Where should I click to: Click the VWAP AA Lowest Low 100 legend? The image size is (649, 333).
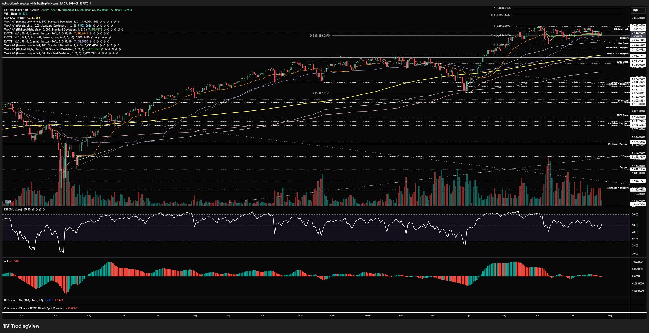[62, 45]
